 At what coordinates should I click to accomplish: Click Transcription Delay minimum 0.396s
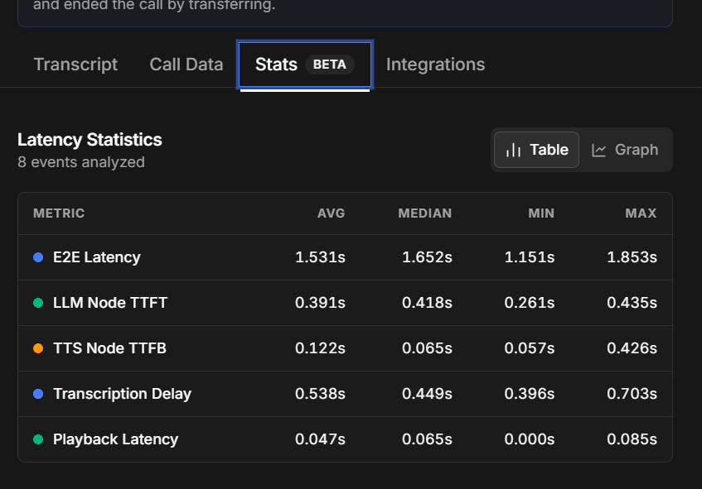point(530,394)
